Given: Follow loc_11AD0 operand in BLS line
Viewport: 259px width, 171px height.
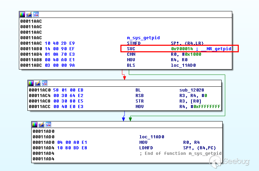Looking at the screenshot, I should [183, 65].
